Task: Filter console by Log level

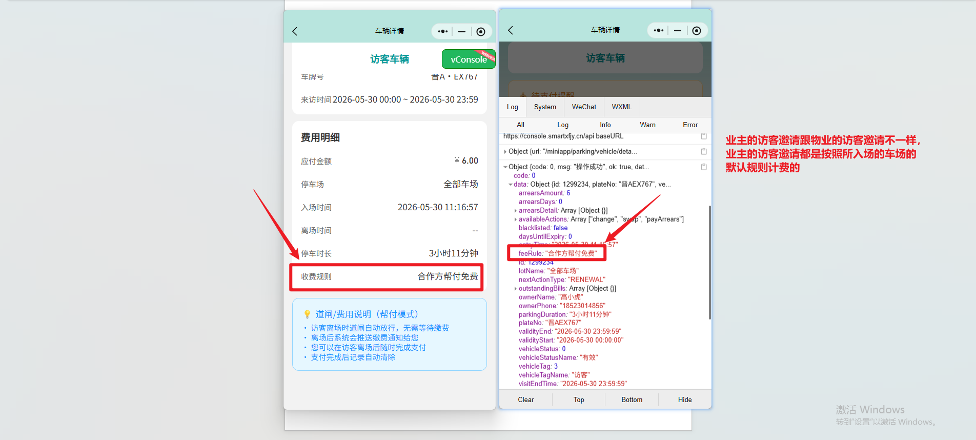Action: click(x=563, y=125)
